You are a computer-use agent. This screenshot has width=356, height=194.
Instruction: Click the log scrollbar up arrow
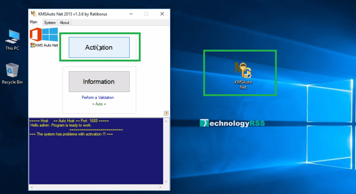point(166,120)
